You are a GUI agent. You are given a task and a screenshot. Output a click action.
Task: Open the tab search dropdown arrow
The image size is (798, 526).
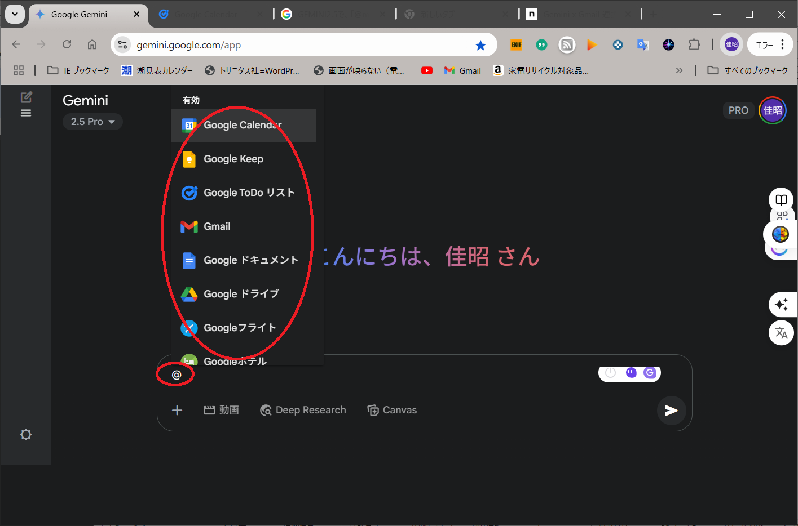click(x=15, y=14)
